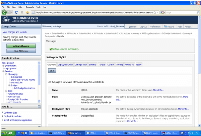Screen dimensions: 201x136
Task: Open the address bar history dropdown arrow
Action: click(x=158, y=12)
